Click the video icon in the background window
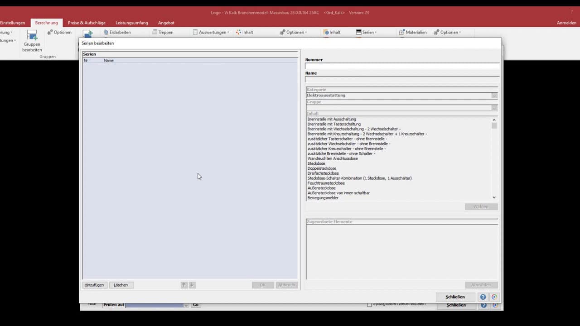580x326 pixels. coord(495,305)
